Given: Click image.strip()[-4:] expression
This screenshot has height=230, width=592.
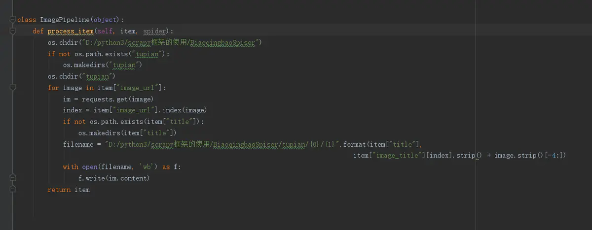Looking at the screenshot, I should [x=529, y=156].
